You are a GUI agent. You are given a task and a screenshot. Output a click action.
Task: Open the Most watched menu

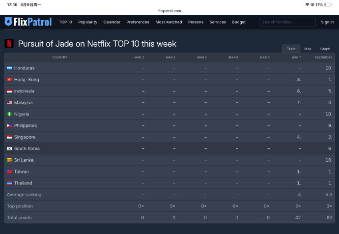coord(169,22)
